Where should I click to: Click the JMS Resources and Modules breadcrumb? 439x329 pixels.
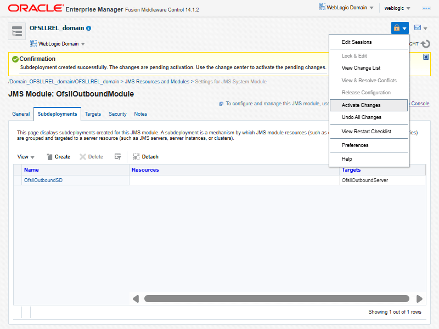(157, 82)
